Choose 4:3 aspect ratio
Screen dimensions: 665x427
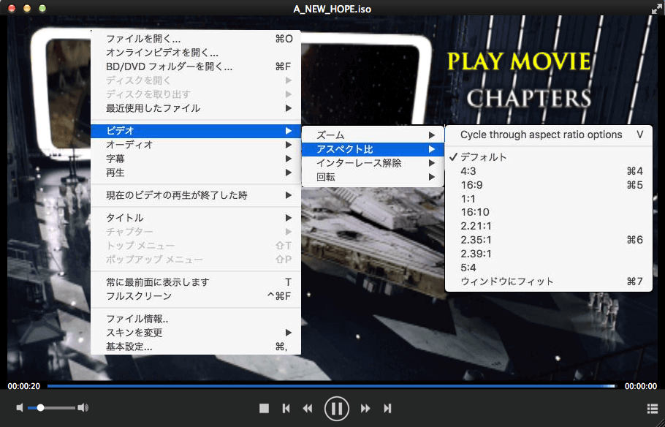coord(549,171)
